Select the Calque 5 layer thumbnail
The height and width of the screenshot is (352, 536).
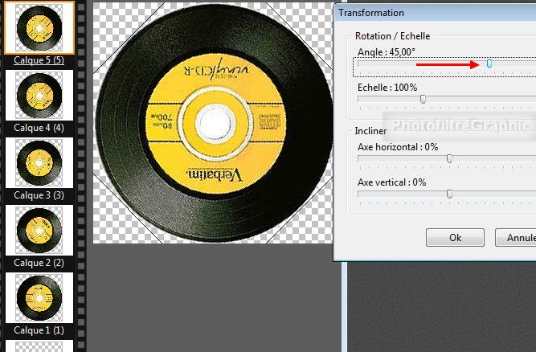39,27
